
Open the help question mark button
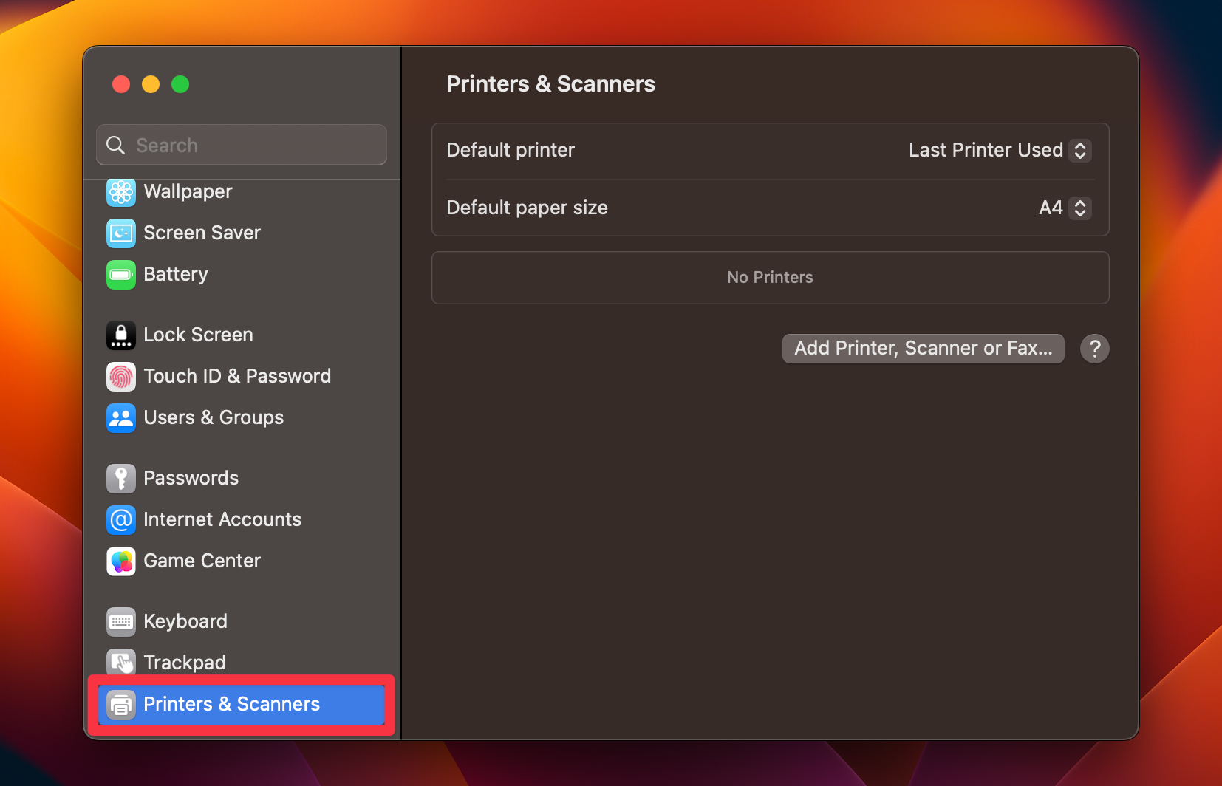1094,348
